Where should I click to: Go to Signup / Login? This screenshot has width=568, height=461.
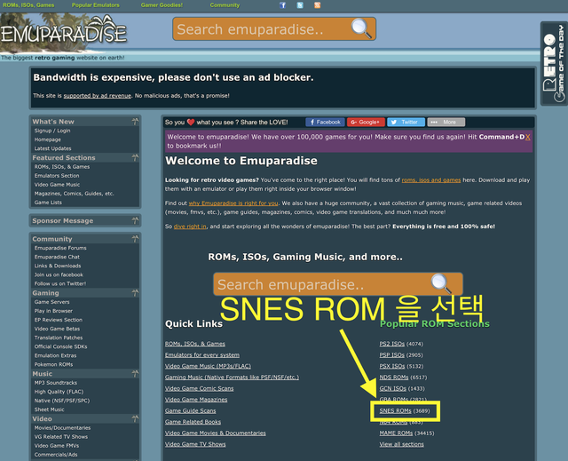click(x=52, y=131)
